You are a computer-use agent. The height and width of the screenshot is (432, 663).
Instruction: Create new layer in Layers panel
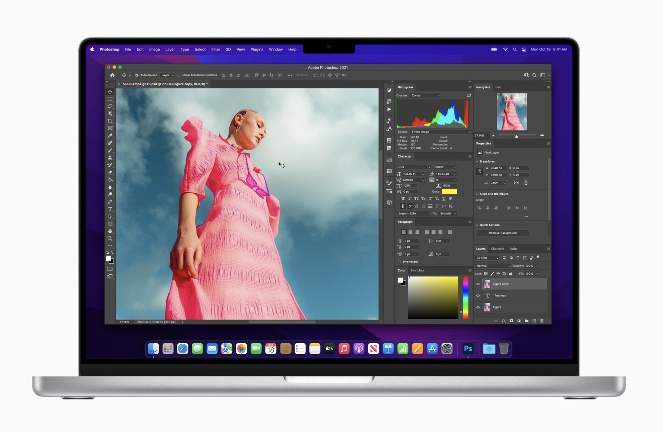click(x=534, y=321)
